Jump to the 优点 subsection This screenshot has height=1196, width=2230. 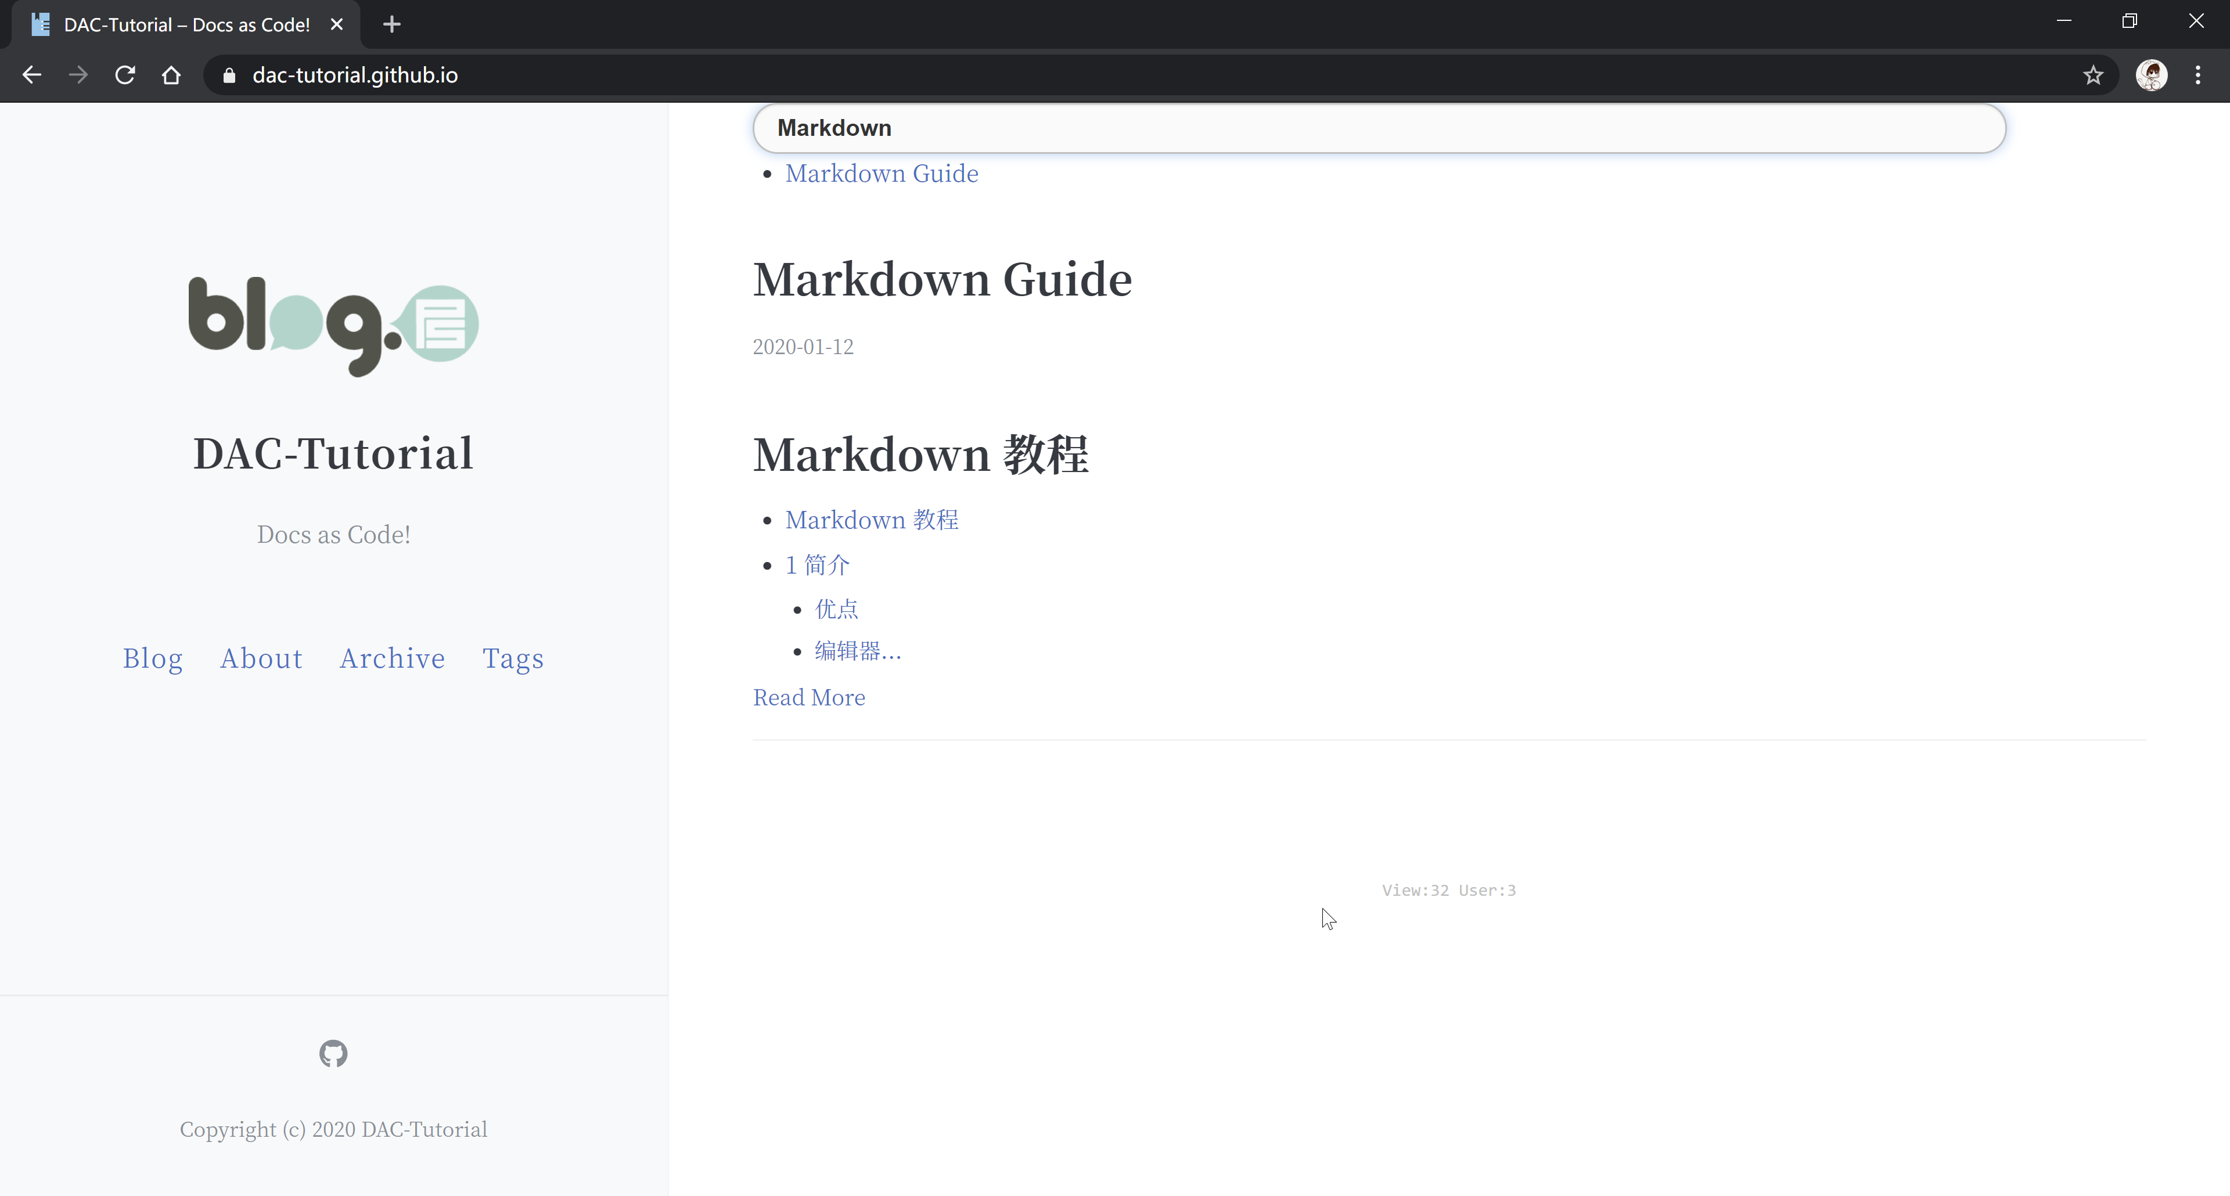pos(836,608)
